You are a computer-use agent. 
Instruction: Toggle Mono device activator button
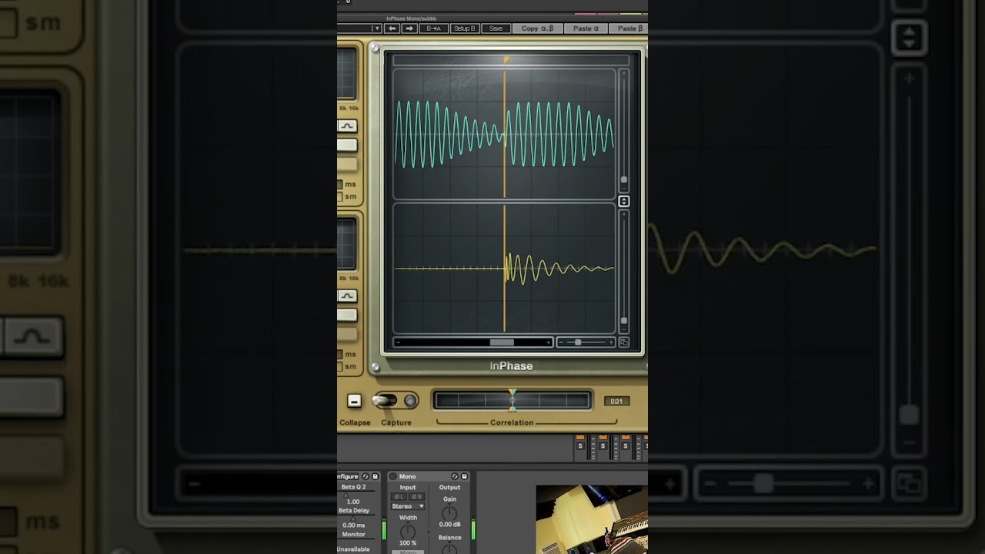click(x=393, y=476)
